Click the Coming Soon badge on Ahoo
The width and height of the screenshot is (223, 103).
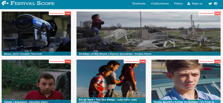[x=57, y=13]
